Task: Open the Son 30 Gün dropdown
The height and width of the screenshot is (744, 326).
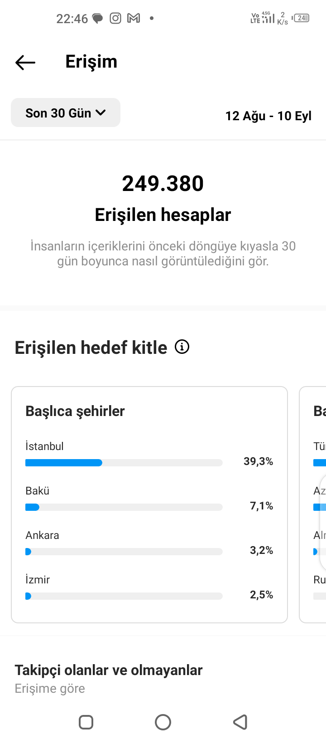Action: pos(66,113)
